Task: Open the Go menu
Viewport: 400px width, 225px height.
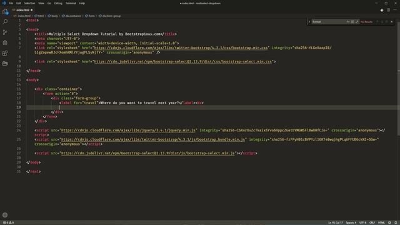Action: coord(49,3)
